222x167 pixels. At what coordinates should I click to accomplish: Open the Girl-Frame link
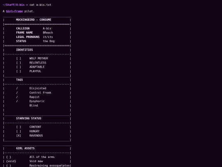point(14,11)
